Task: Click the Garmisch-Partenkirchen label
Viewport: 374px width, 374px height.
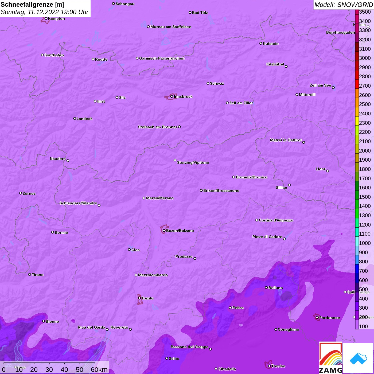Action: pyautogui.click(x=162, y=58)
